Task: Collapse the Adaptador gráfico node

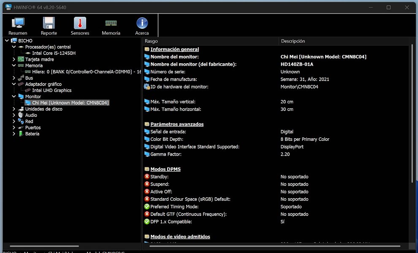Action: 14,84
